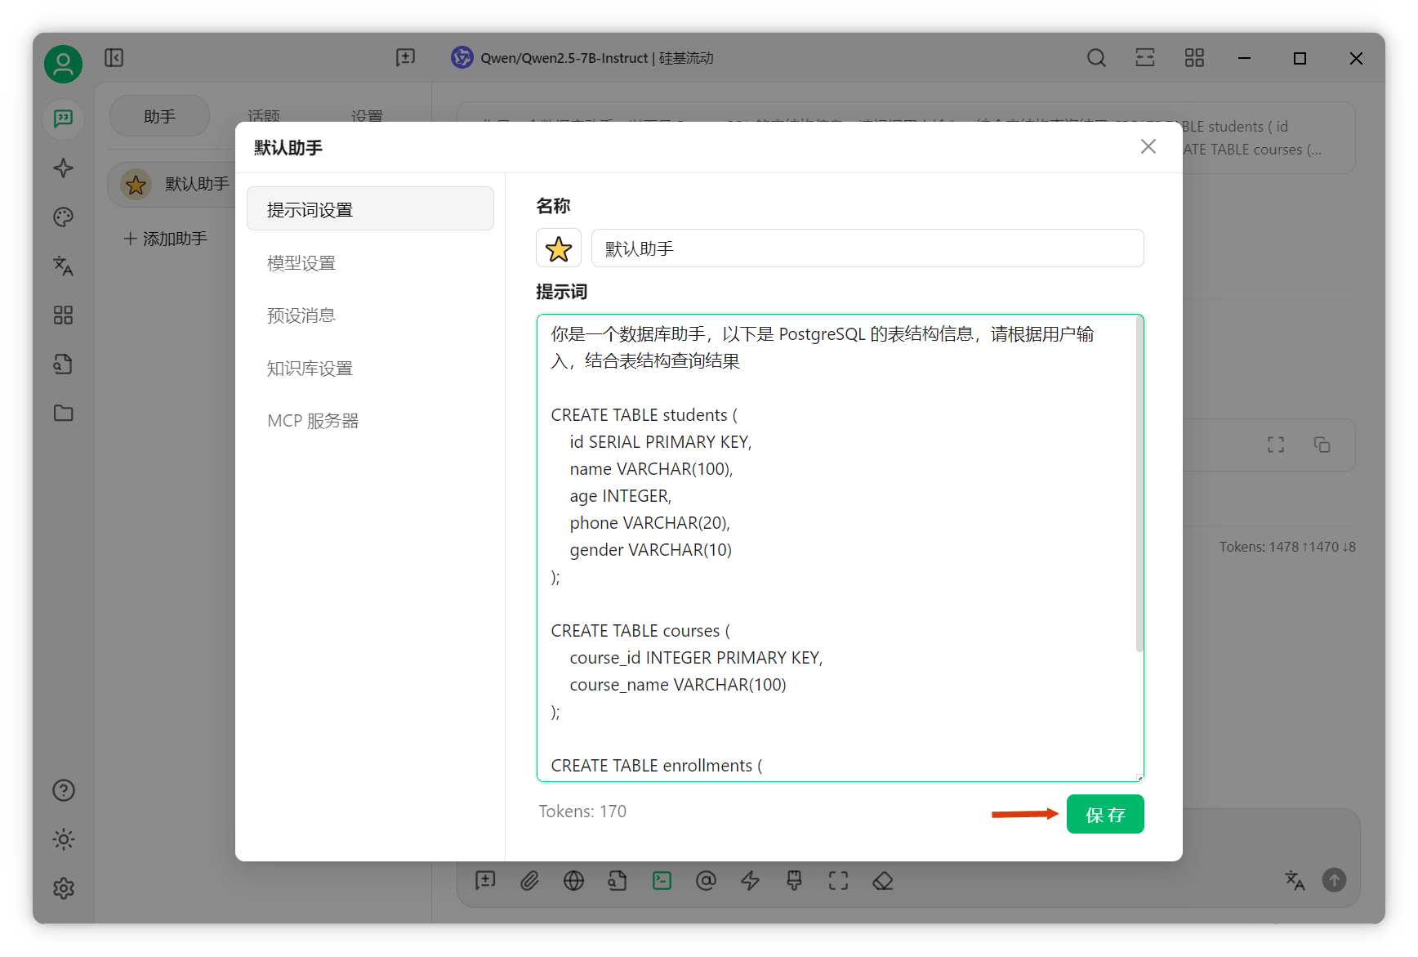Open the user avatar in sidebar
This screenshot has height=957, width=1418.
pyautogui.click(x=63, y=64)
